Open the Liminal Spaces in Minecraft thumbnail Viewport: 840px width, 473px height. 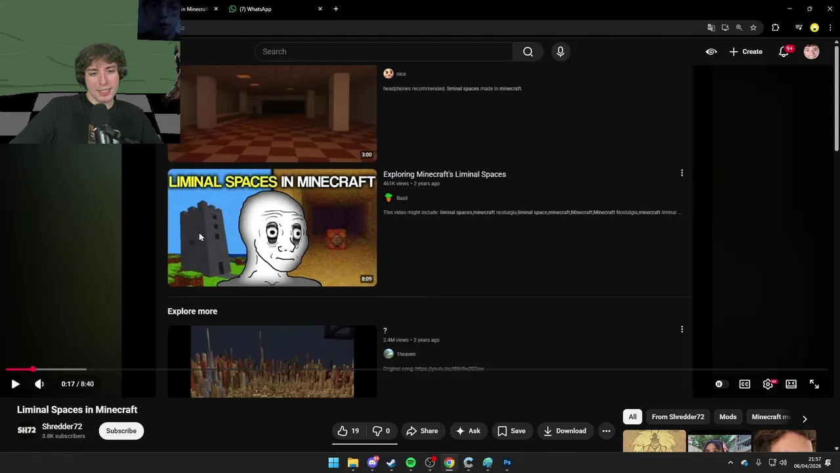click(x=272, y=228)
